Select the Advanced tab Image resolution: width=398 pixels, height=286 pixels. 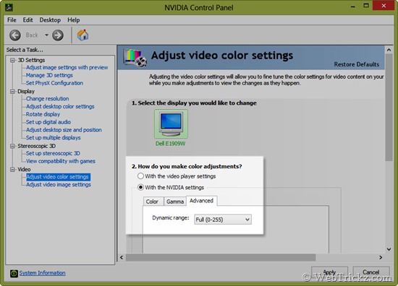coord(202,201)
